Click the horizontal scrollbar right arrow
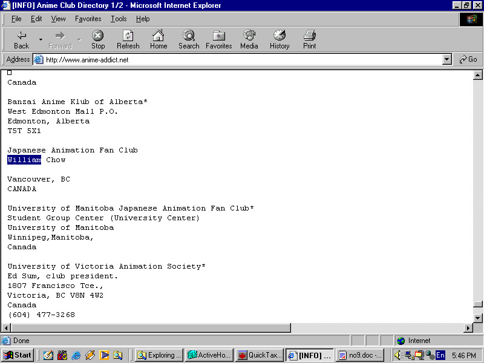Image resolution: width=484 pixels, height=363 pixels. pos(468,328)
